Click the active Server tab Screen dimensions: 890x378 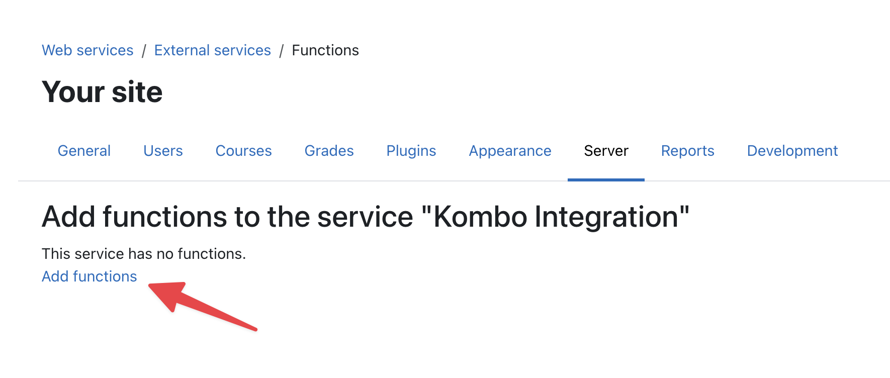pos(606,151)
